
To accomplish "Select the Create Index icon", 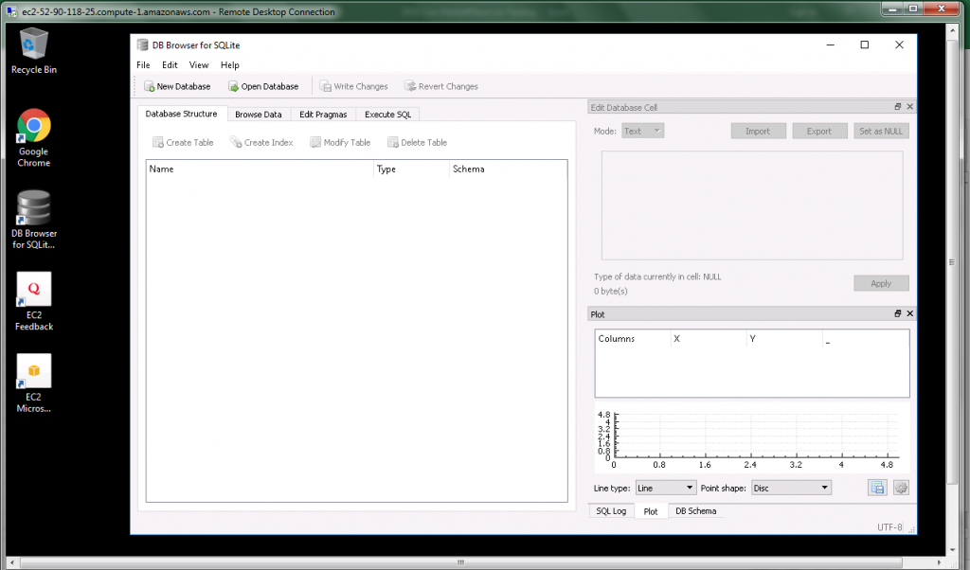I will click(260, 142).
